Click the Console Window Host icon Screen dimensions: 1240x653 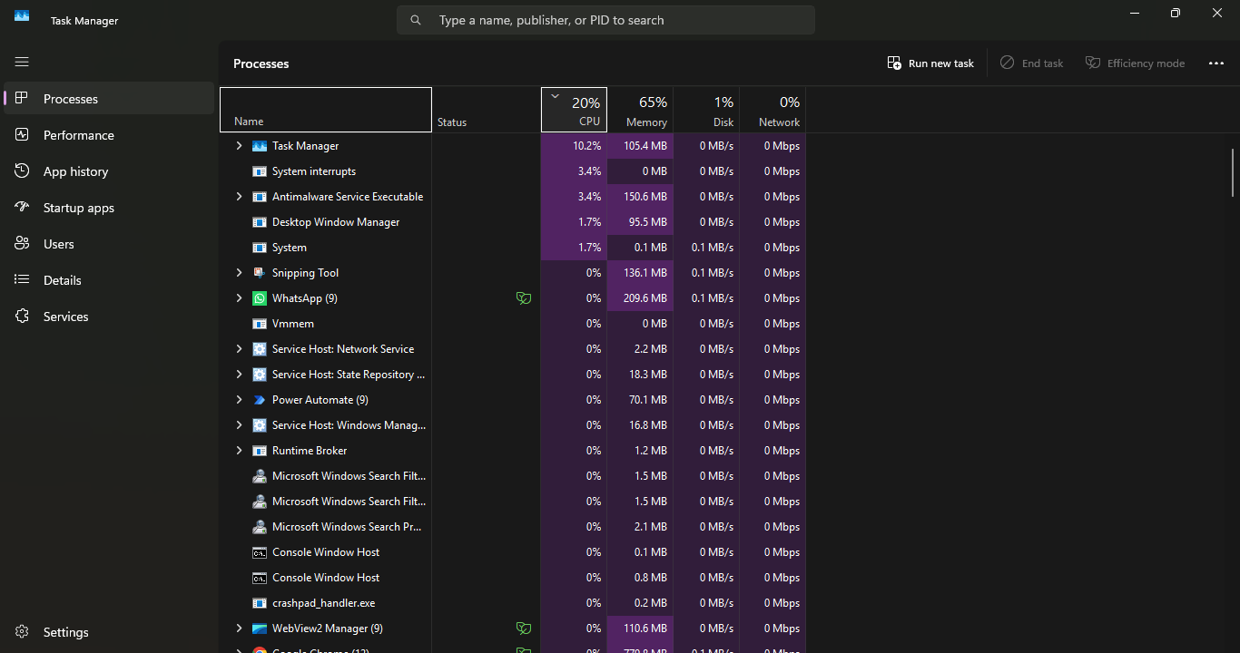(x=260, y=552)
